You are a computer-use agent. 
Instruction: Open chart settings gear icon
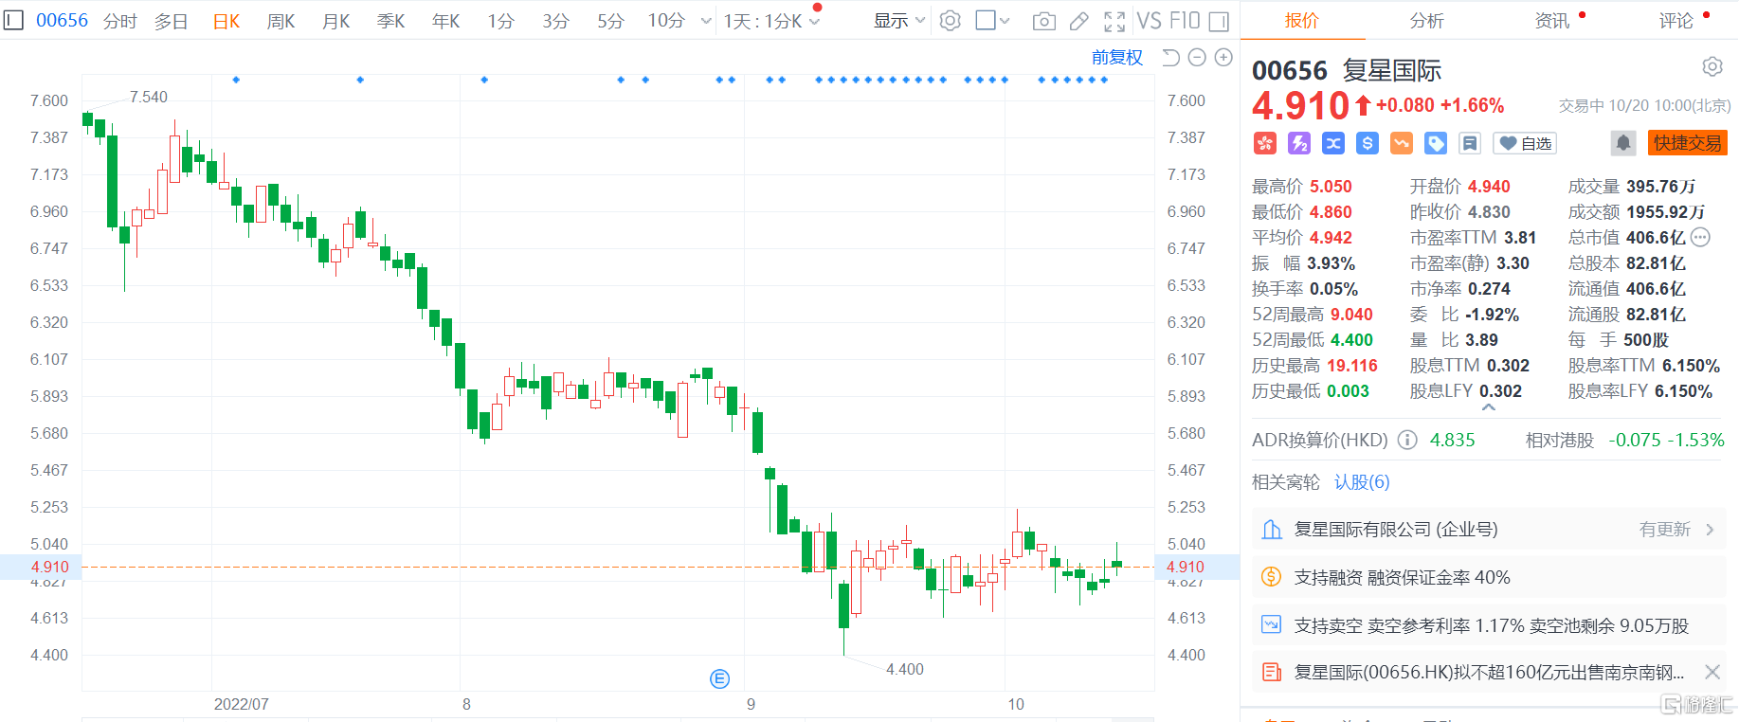(x=951, y=20)
